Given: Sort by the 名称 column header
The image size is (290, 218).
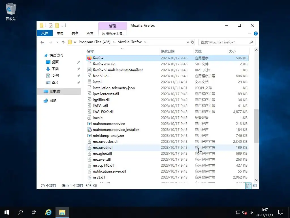Looking at the screenshot, I should (x=122, y=51).
